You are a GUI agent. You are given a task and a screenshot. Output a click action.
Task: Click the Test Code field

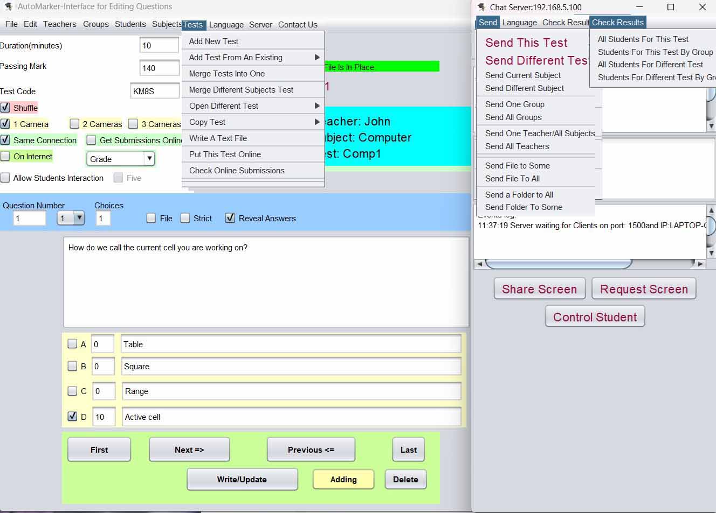click(x=155, y=91)
